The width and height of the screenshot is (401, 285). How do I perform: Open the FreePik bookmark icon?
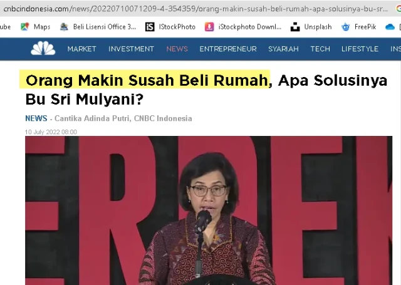(x=345, y=26)
